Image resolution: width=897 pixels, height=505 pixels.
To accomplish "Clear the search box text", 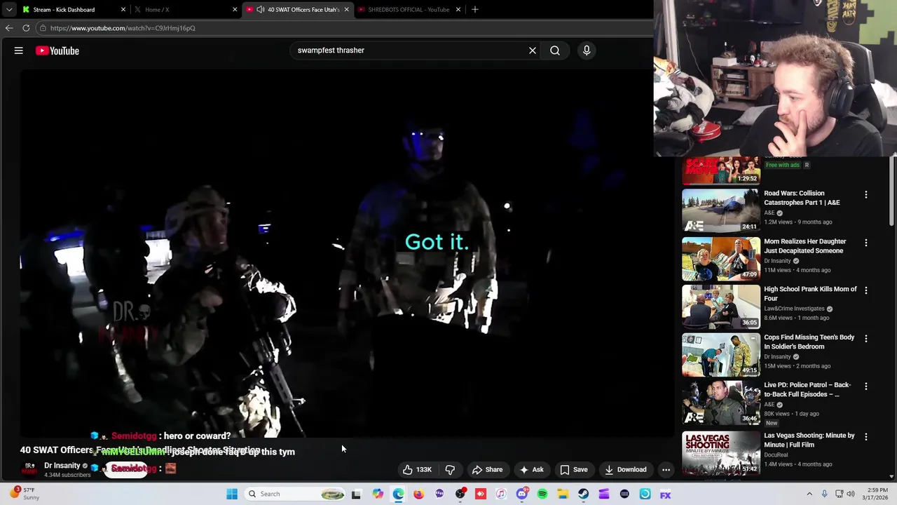I will tap(533, 50).
